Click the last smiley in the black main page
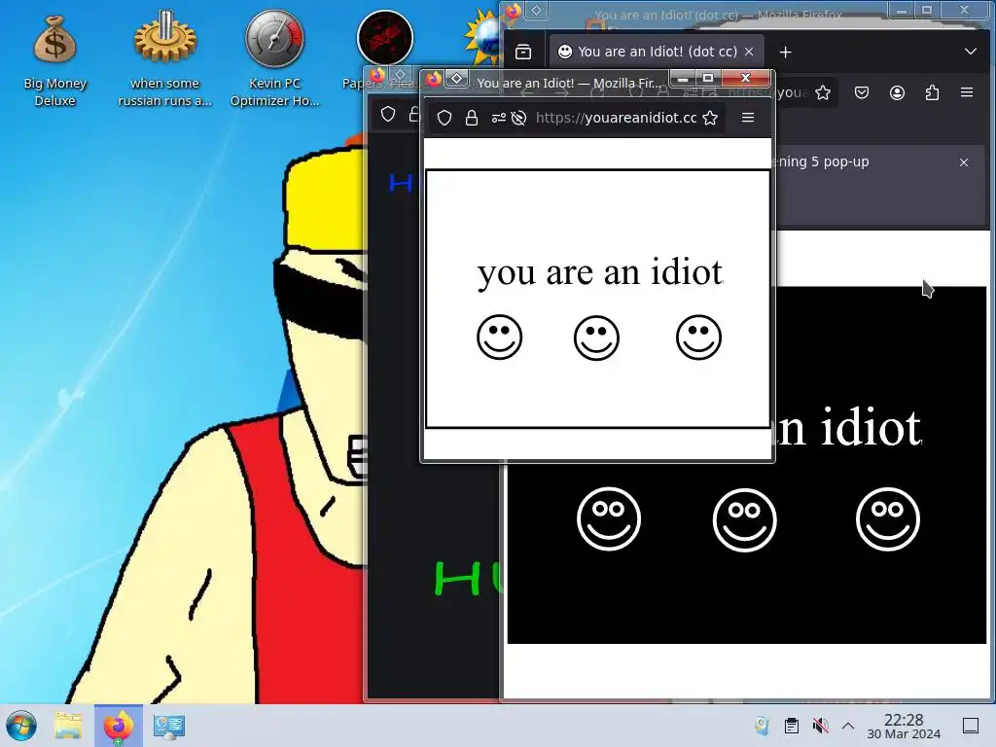Screen dimensions: 996x747 point(887,519)
